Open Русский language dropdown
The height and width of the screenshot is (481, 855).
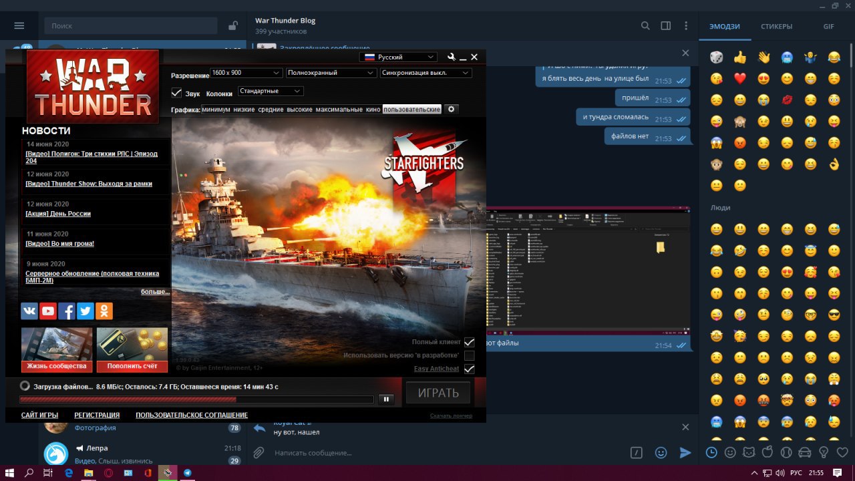[398, 57]
